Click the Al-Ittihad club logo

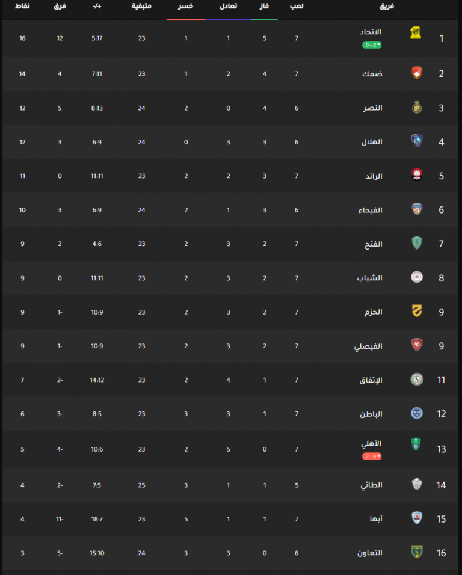(x=416, y=33)
